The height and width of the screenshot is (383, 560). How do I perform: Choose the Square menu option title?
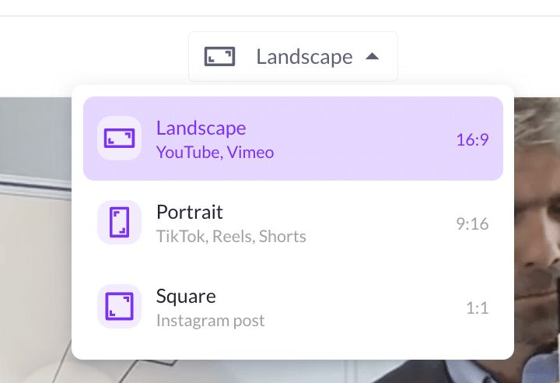tap(186, 297)
